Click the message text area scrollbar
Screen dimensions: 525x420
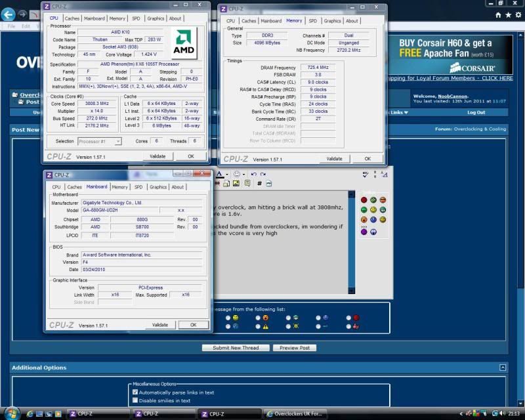click(352, 242)
